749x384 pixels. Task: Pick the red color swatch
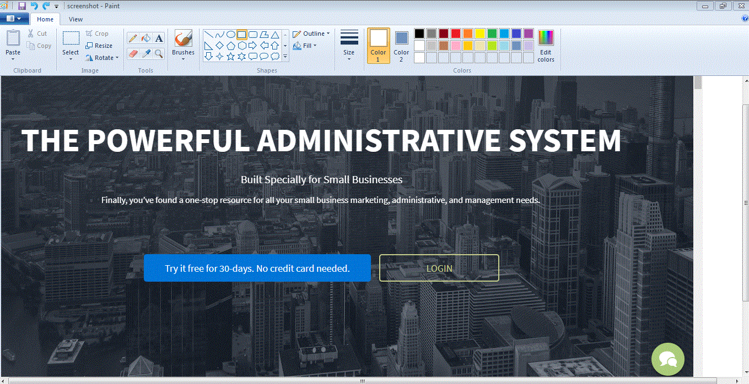(x=456, y=34)
